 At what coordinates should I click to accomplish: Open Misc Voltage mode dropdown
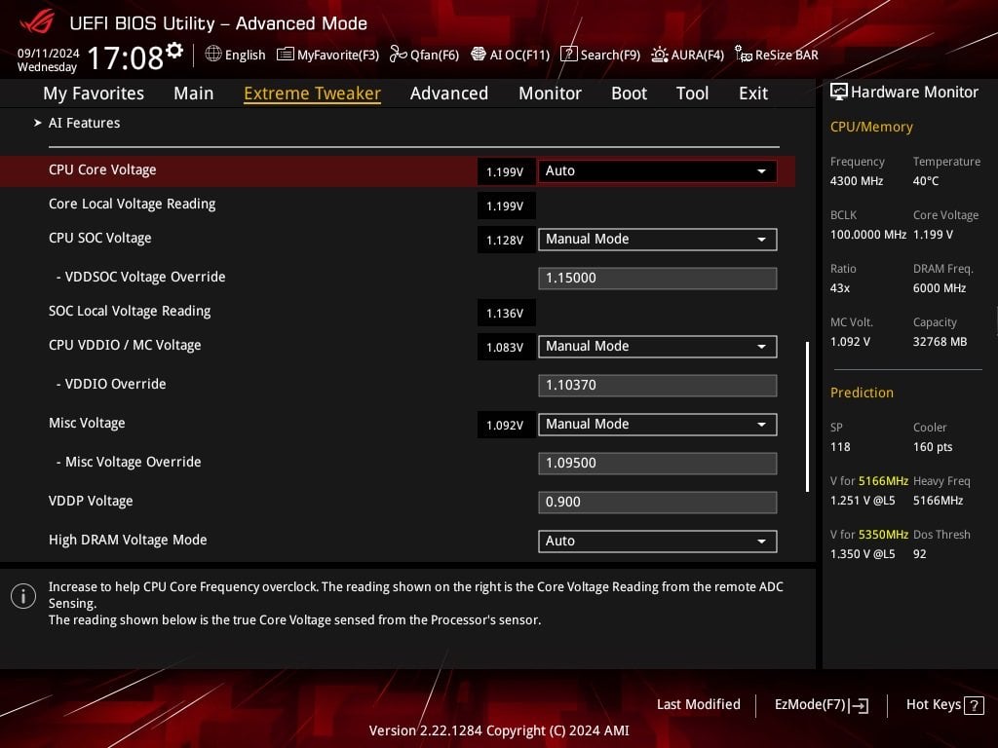point(658,425)
